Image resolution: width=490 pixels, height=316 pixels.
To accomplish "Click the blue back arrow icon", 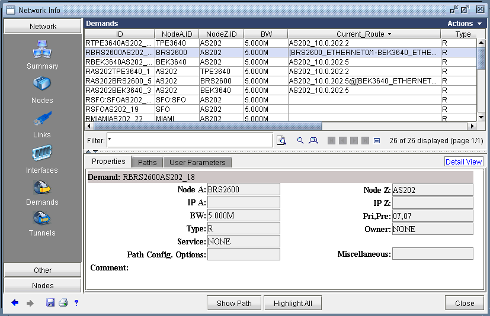I will click(x=15, y=303).
